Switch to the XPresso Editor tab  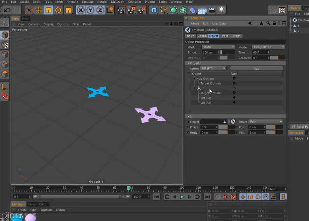(x=38, y=204)
